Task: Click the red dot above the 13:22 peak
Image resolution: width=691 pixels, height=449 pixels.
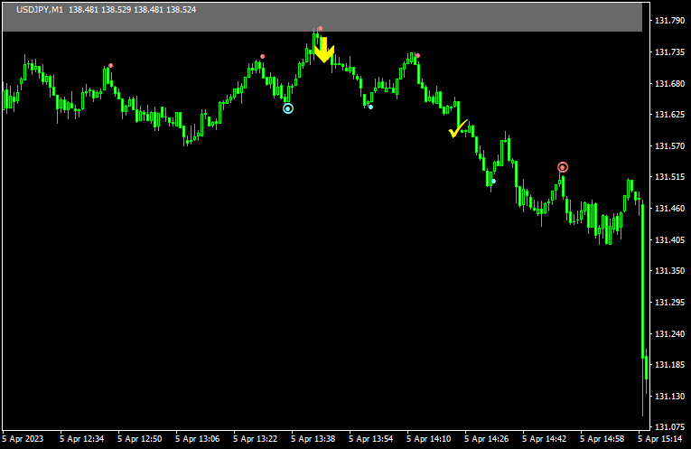Action: 263,57
